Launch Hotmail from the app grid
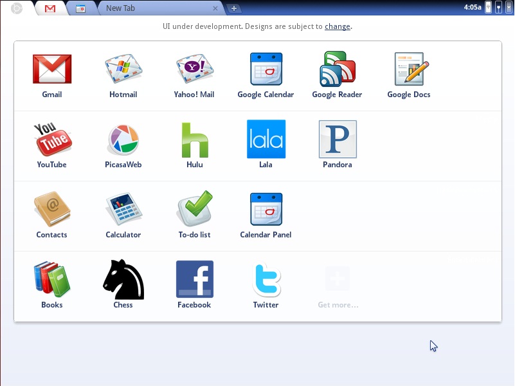 pyautogui.click(x=123, y=69)
